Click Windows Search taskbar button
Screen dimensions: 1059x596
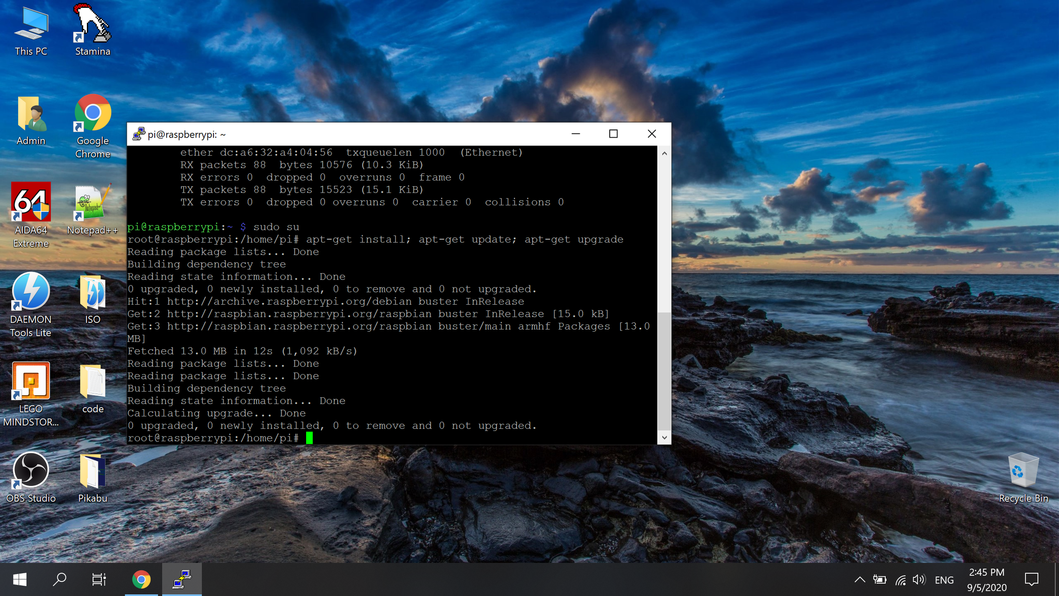61,579
